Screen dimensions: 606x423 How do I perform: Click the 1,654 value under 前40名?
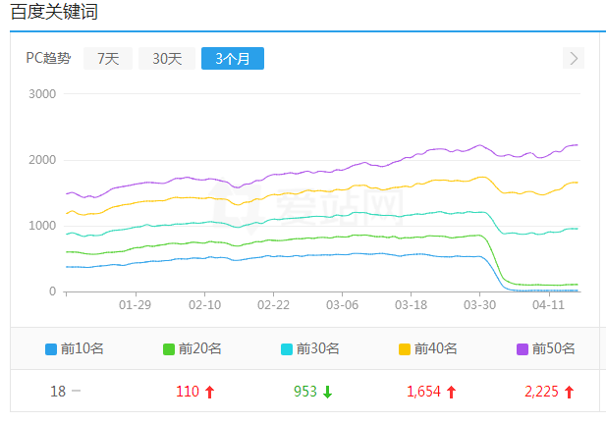point(423,392)
